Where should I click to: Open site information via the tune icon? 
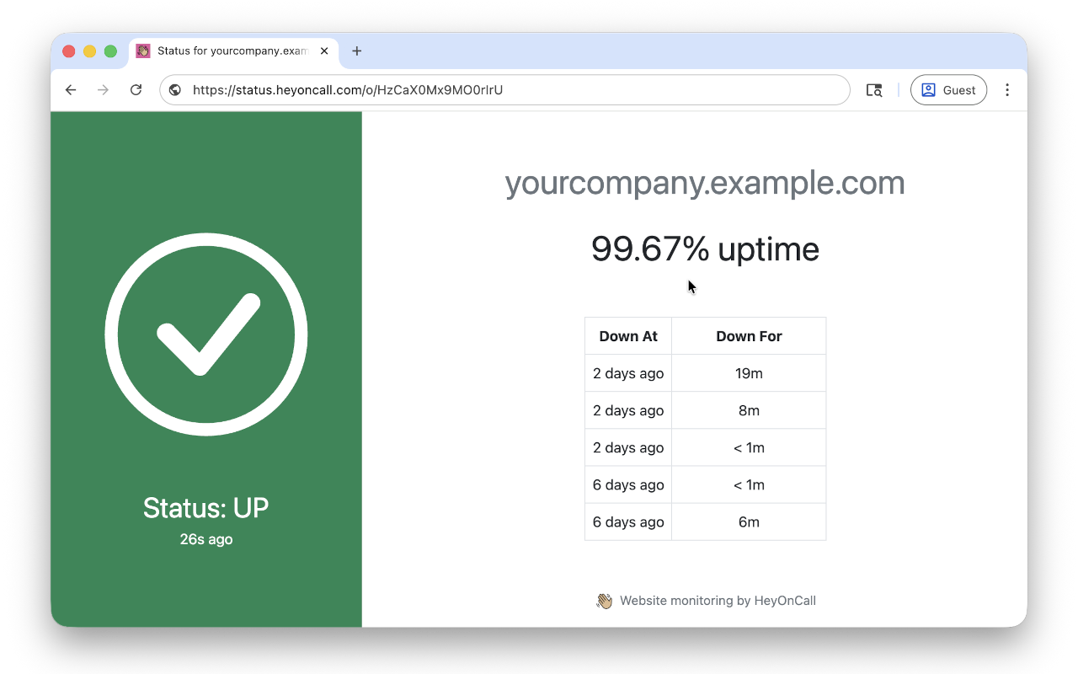(174, 89)
